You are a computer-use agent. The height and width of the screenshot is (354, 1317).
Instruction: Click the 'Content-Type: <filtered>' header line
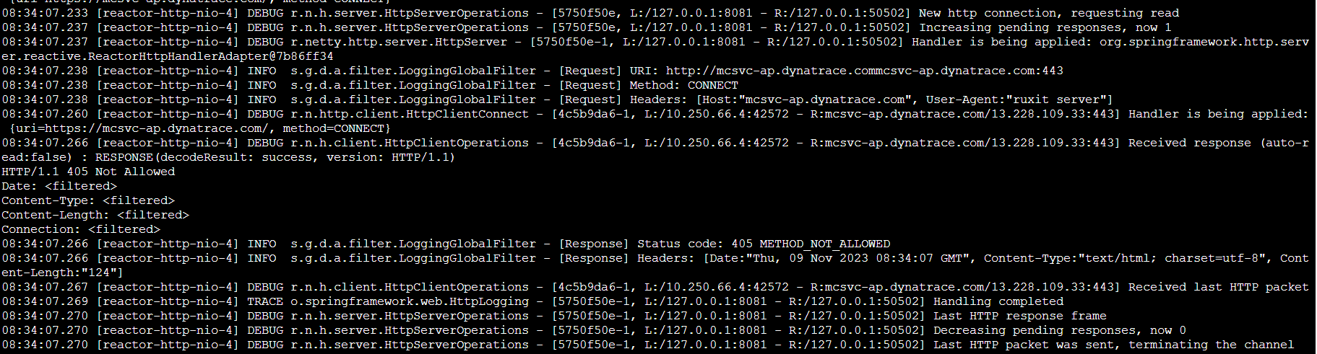(x=88, y=200)
